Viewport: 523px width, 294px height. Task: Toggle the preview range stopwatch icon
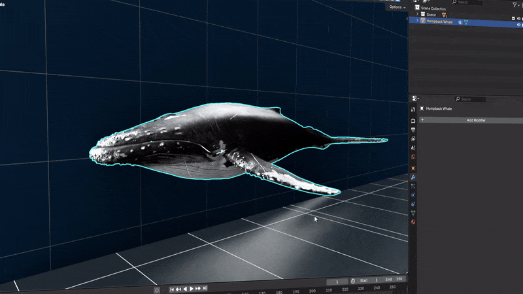point(353,281)
